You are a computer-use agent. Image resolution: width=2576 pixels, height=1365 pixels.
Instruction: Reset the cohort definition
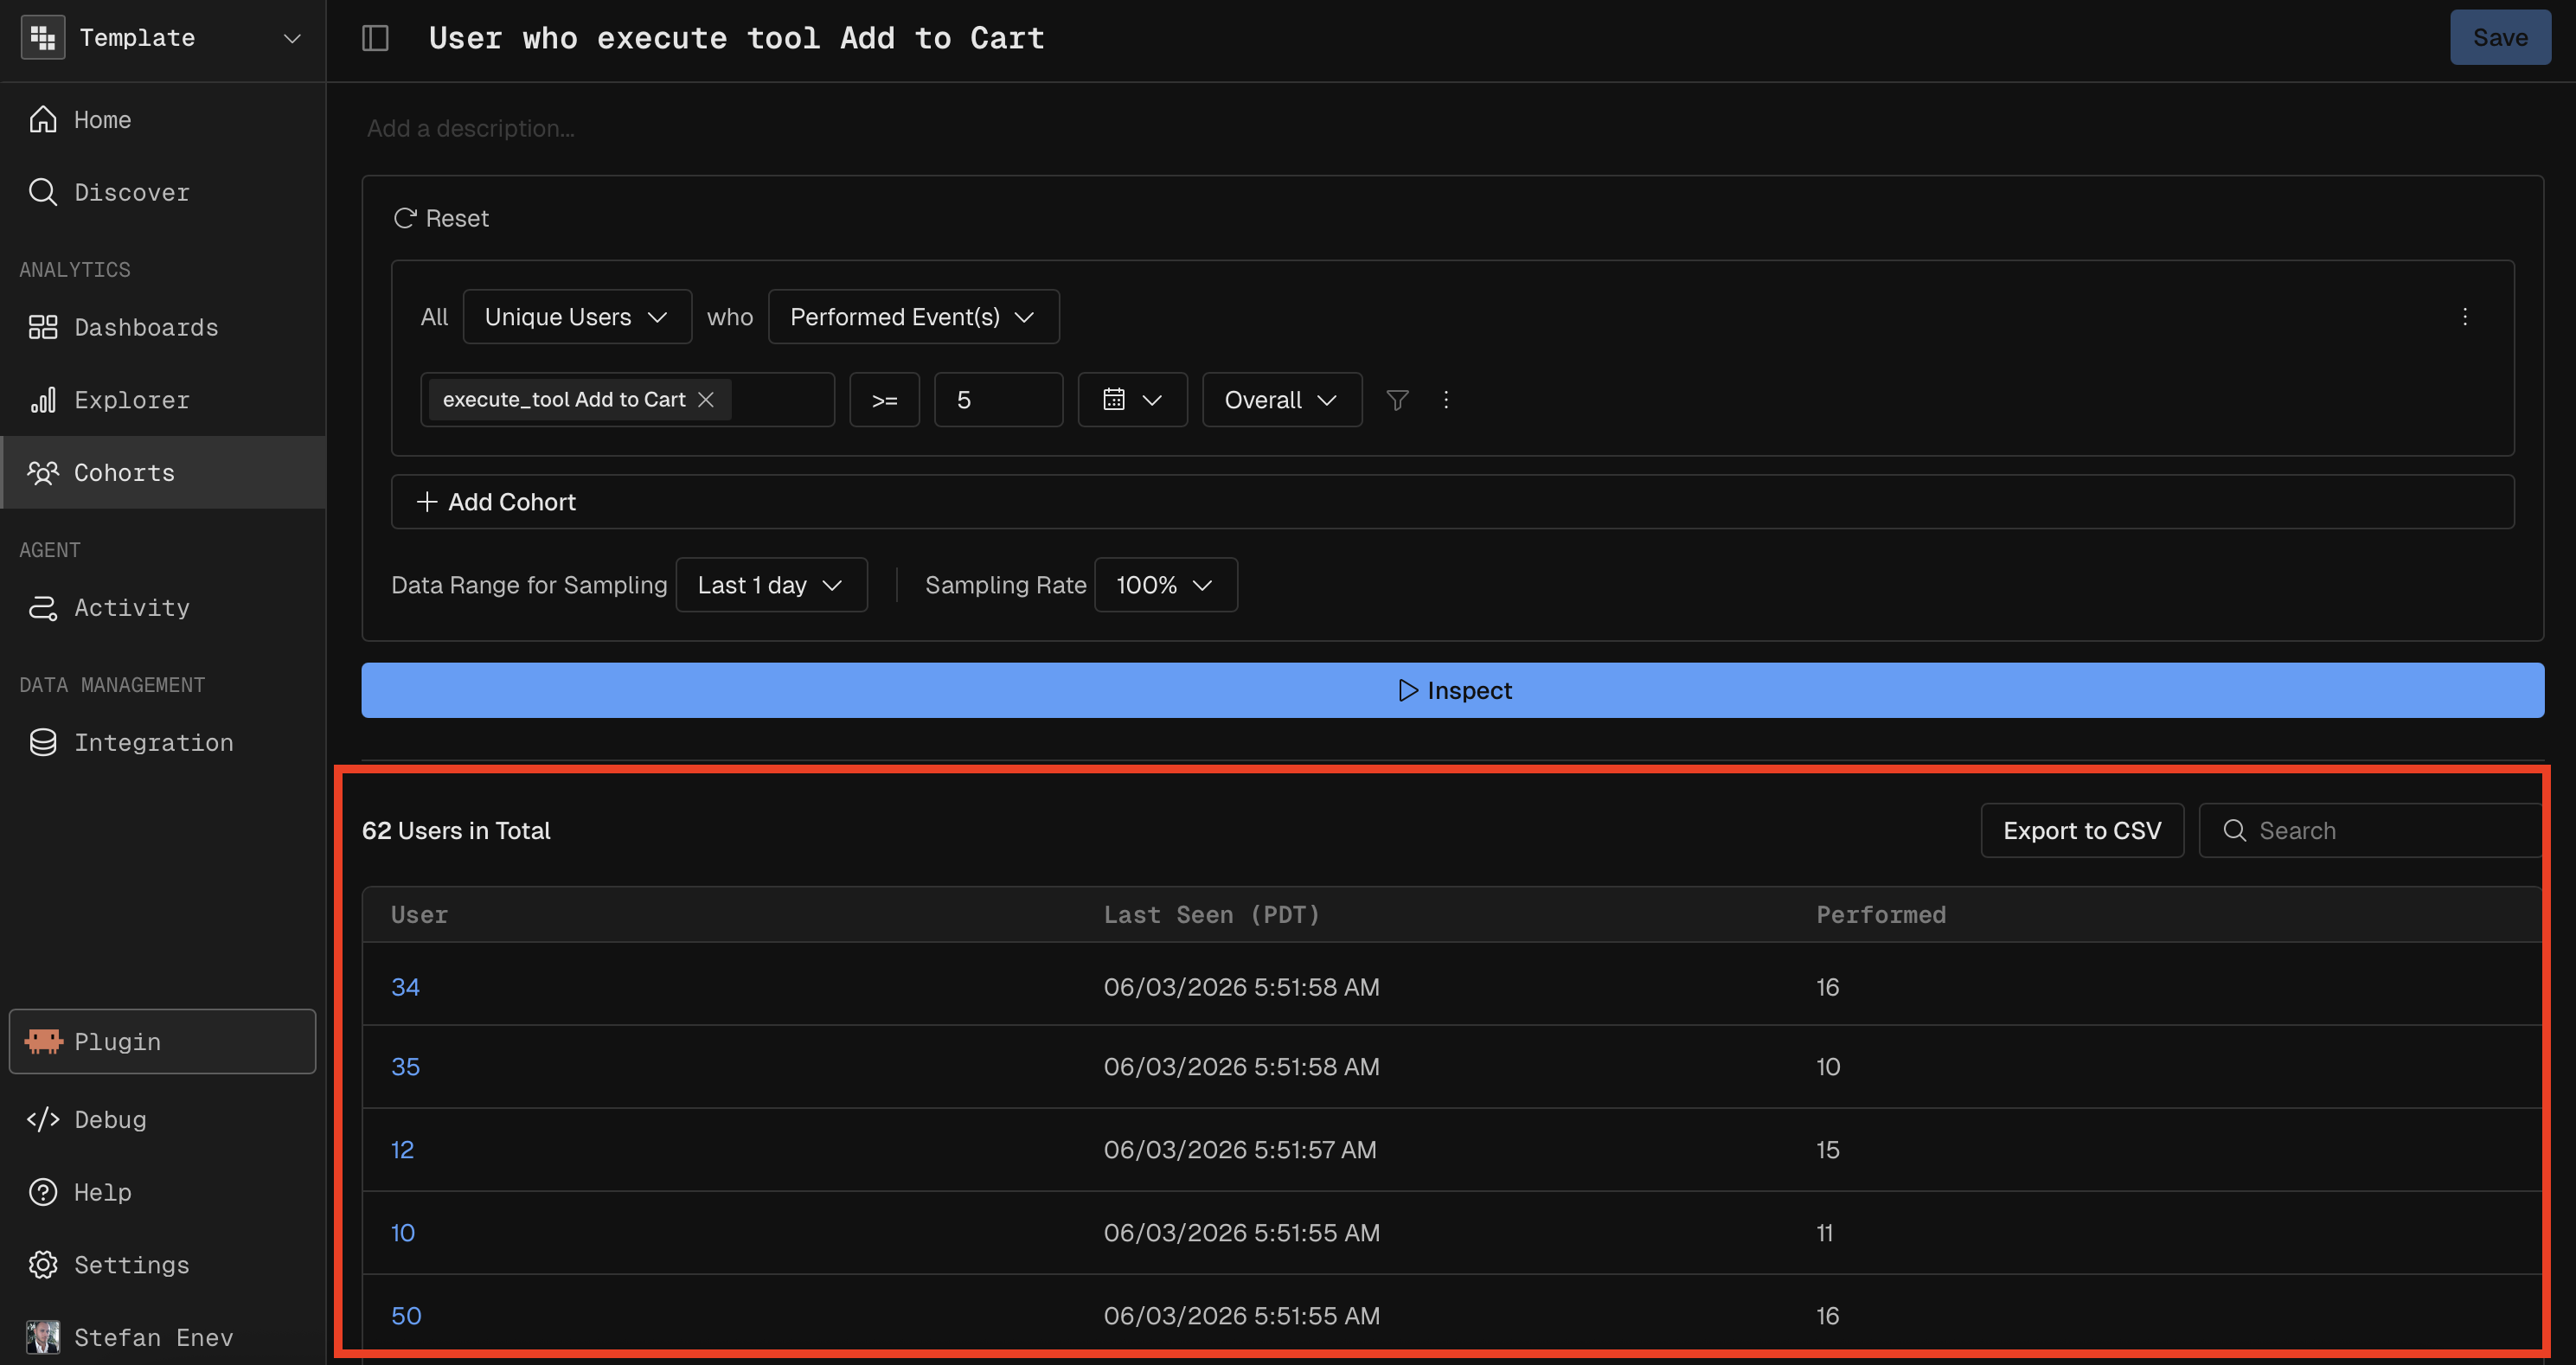point(441,218)
